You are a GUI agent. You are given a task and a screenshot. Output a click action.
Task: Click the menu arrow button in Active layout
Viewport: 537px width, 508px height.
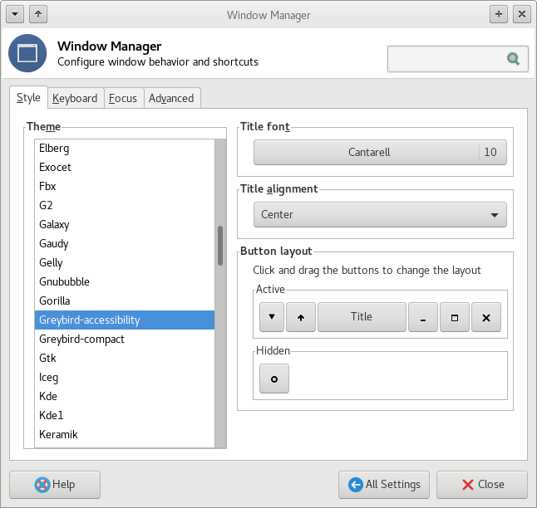[271, 317]
